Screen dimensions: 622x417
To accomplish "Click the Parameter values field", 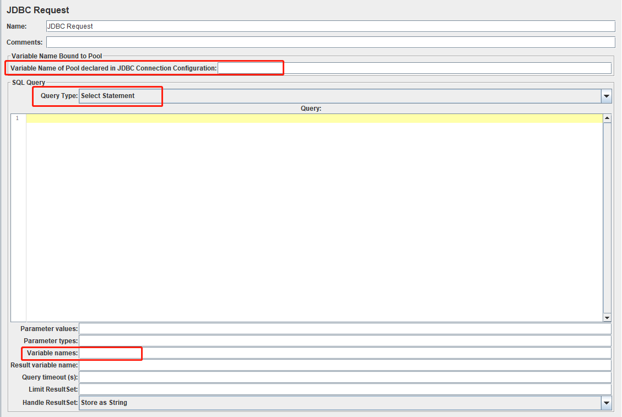I will tap(345, 329).
